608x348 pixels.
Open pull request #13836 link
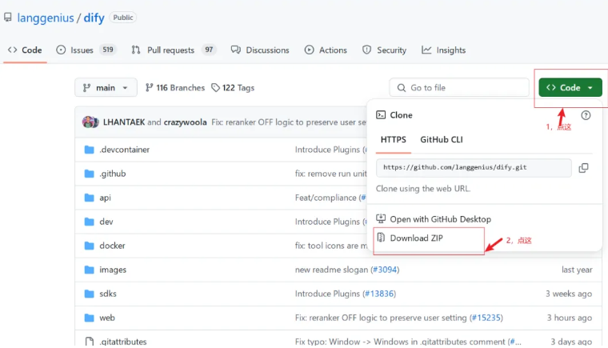(x=379, y=294)
